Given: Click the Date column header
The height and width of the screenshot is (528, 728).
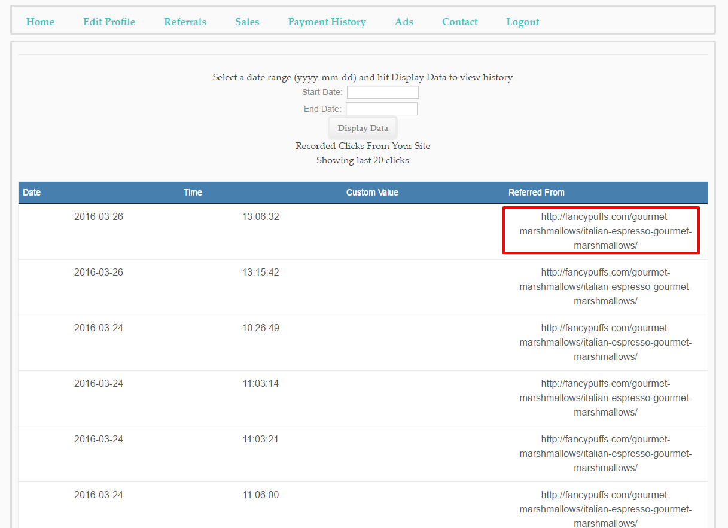Looking at the screenshot, I should coord(32,193).
